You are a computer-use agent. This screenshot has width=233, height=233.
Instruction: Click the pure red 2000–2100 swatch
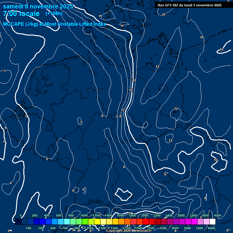tap(146, 221)
